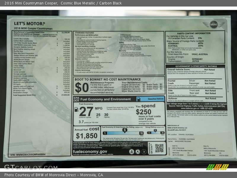Click the "PARTS CONTENT INFORMATION" heading
The image size is (237, 178).
tap(194, 33)
